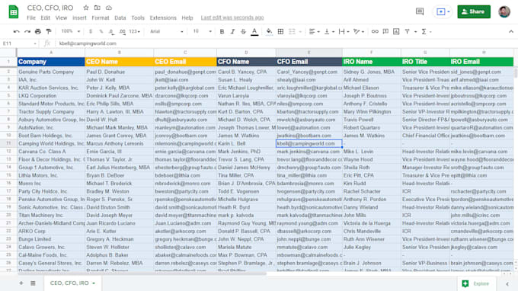The height and width of the screenshot is (291, 518).
Task: Click the Explore button
Action: click(475, 283)
